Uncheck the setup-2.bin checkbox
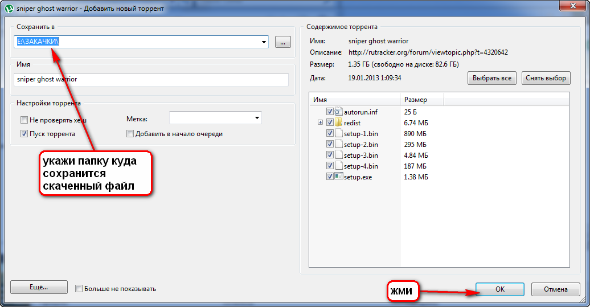 (330, 144)
